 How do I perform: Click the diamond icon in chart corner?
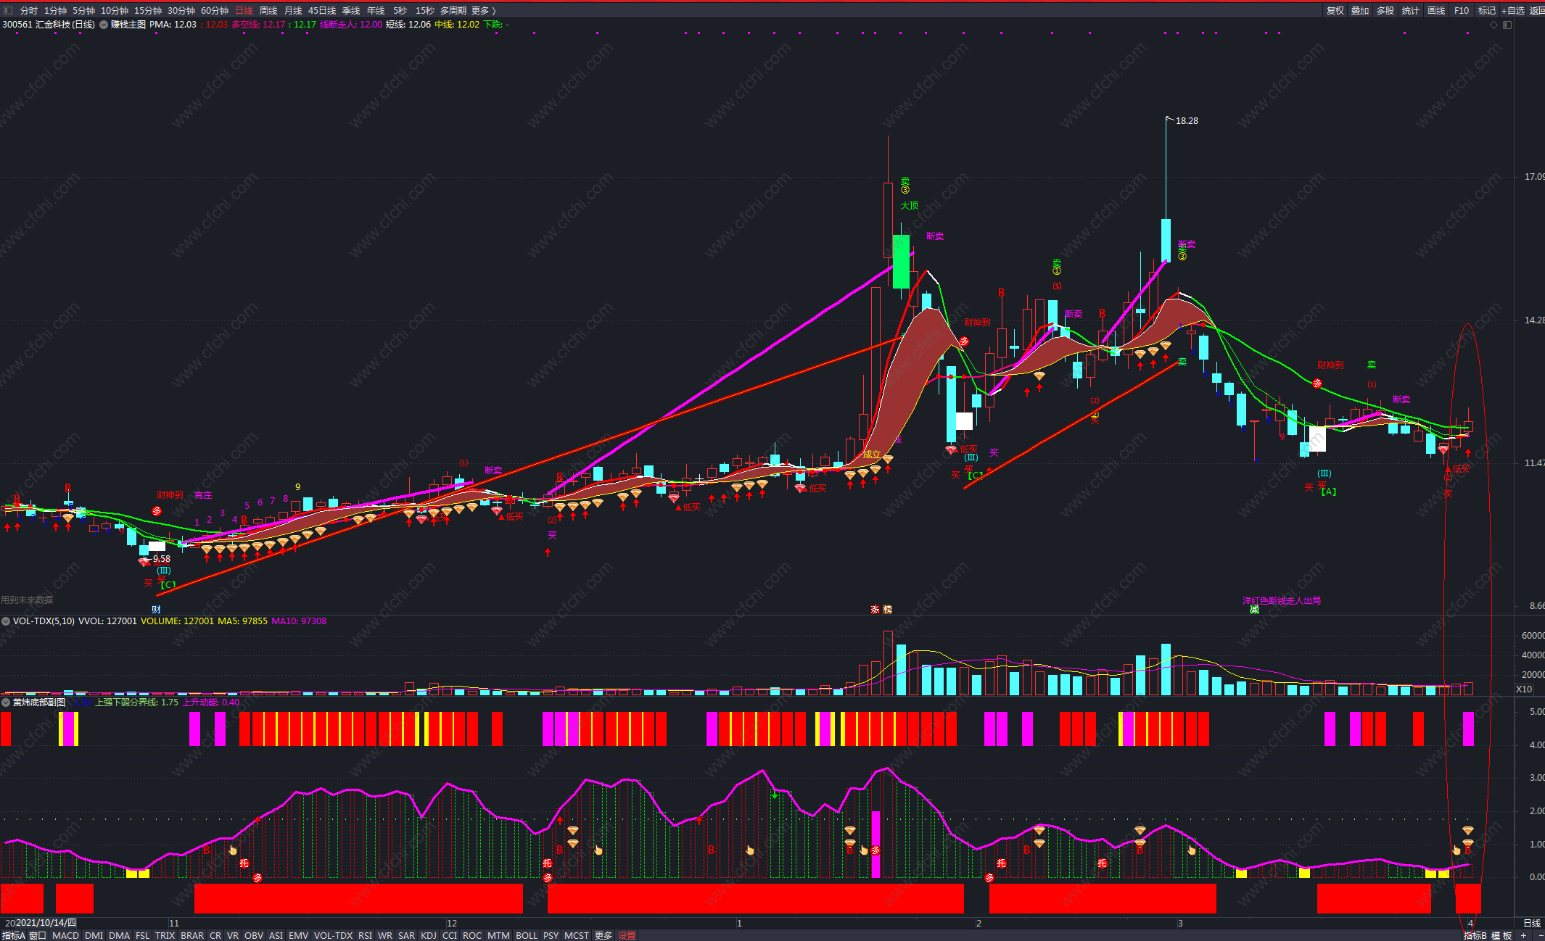[x=1493, y=25]
